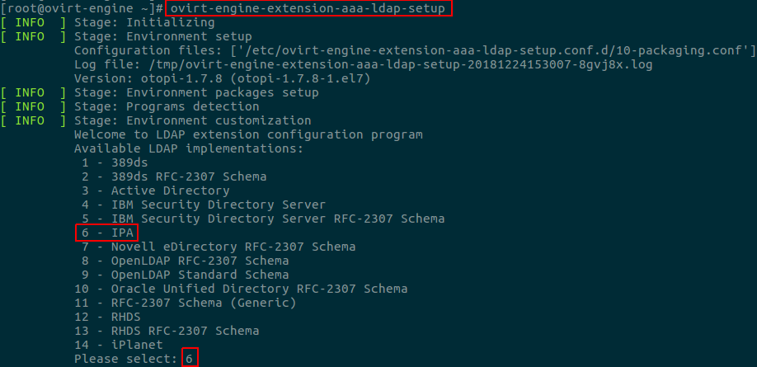
Task: Click the ovirt-engine-extension-aaa-ldap-setup command text
Action: pyautogui.click(x=308, y=9)
